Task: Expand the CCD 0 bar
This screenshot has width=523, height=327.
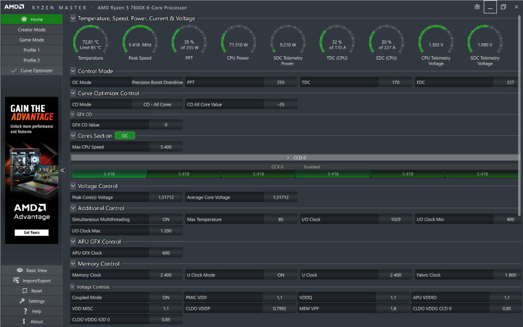Action: 294,157
